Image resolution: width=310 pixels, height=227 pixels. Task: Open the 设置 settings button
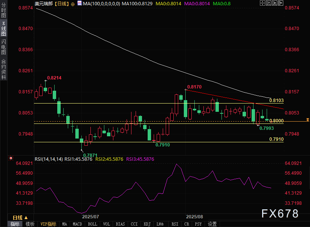(x=212, y=224)
